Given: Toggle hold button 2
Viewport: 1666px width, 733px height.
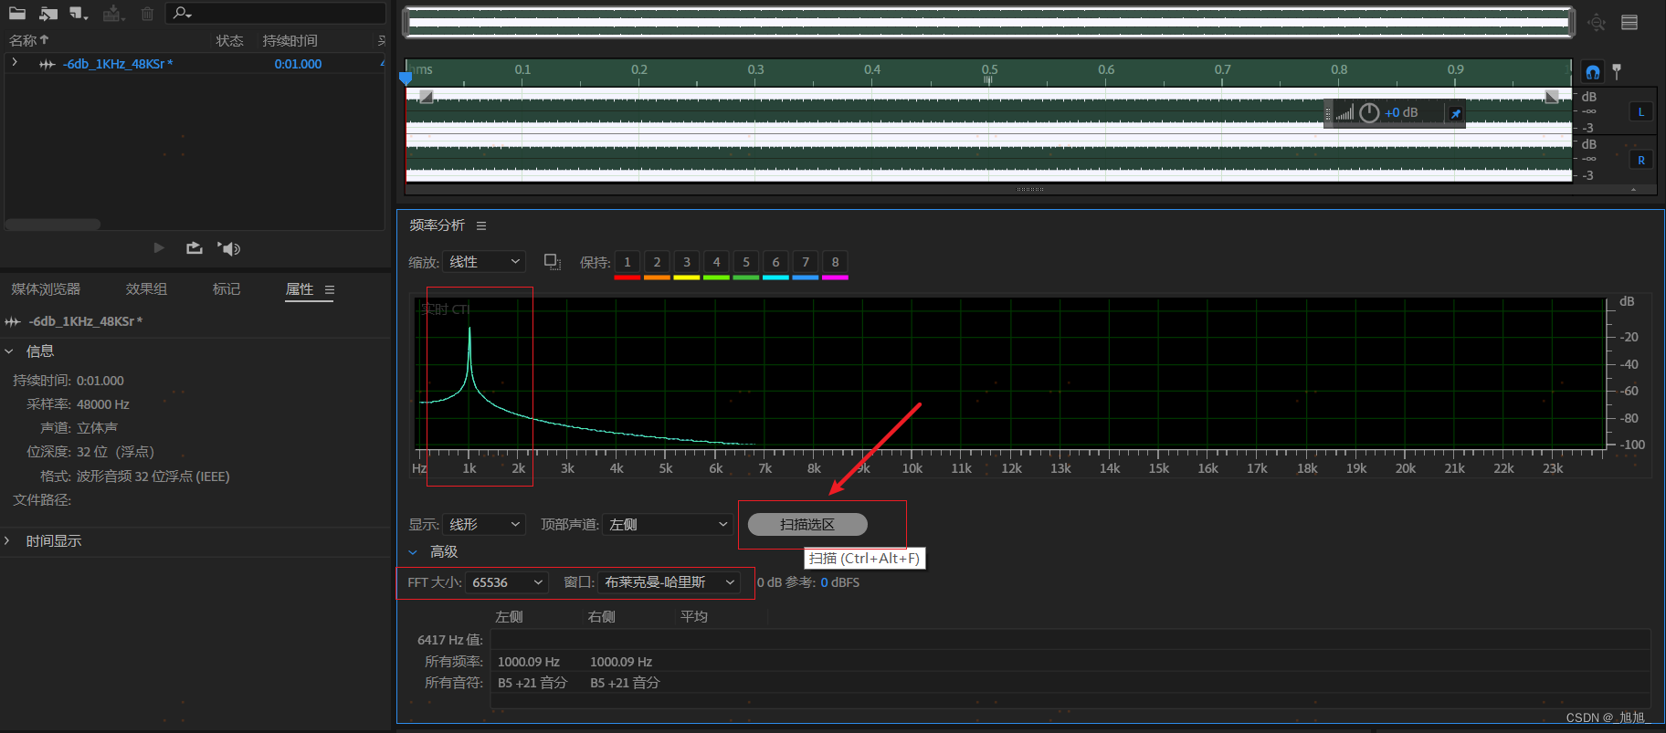Looking at the screenshot, I should 657,263.
